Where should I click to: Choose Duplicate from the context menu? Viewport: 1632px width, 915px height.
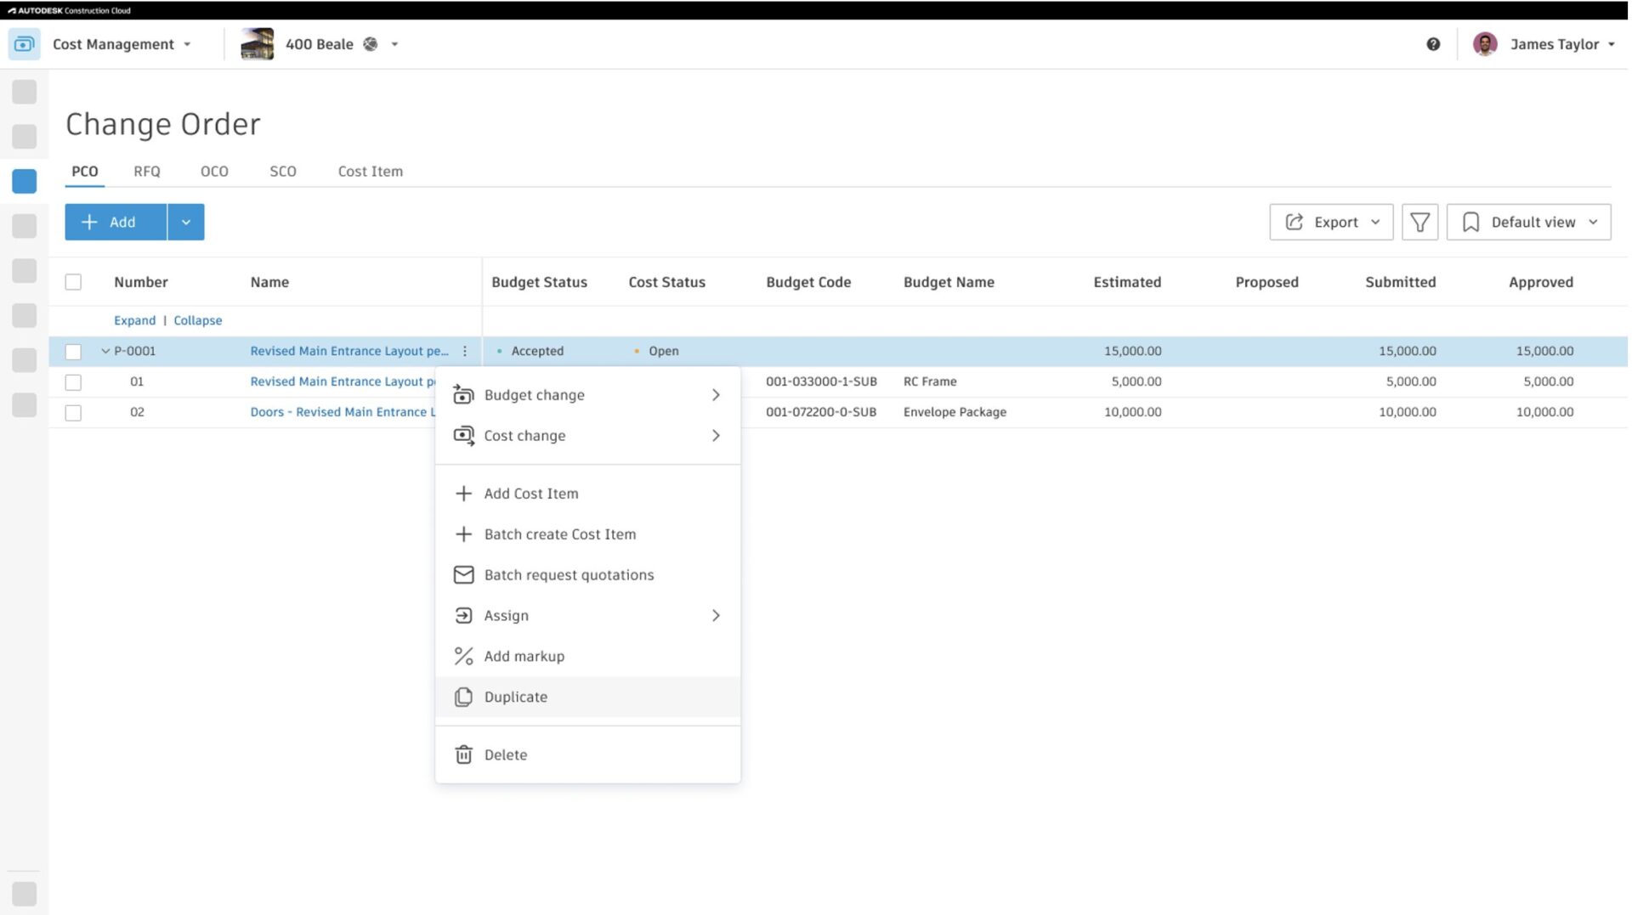point(516,697)
